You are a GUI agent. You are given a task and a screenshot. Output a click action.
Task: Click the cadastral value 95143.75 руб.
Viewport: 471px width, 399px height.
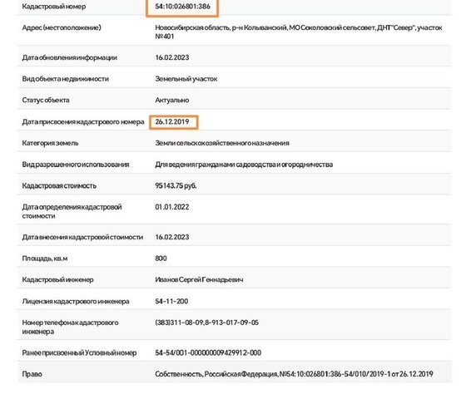[x=176, y=185]
